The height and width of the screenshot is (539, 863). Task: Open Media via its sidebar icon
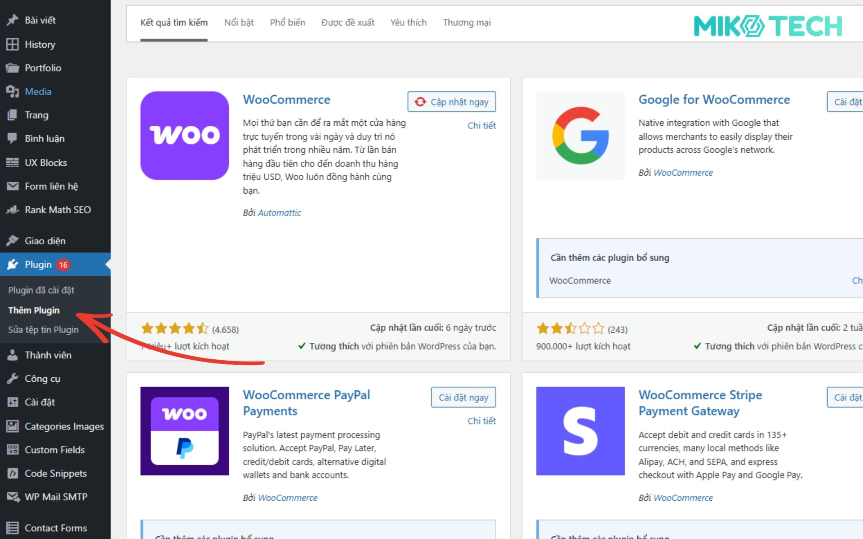(12, 91)
